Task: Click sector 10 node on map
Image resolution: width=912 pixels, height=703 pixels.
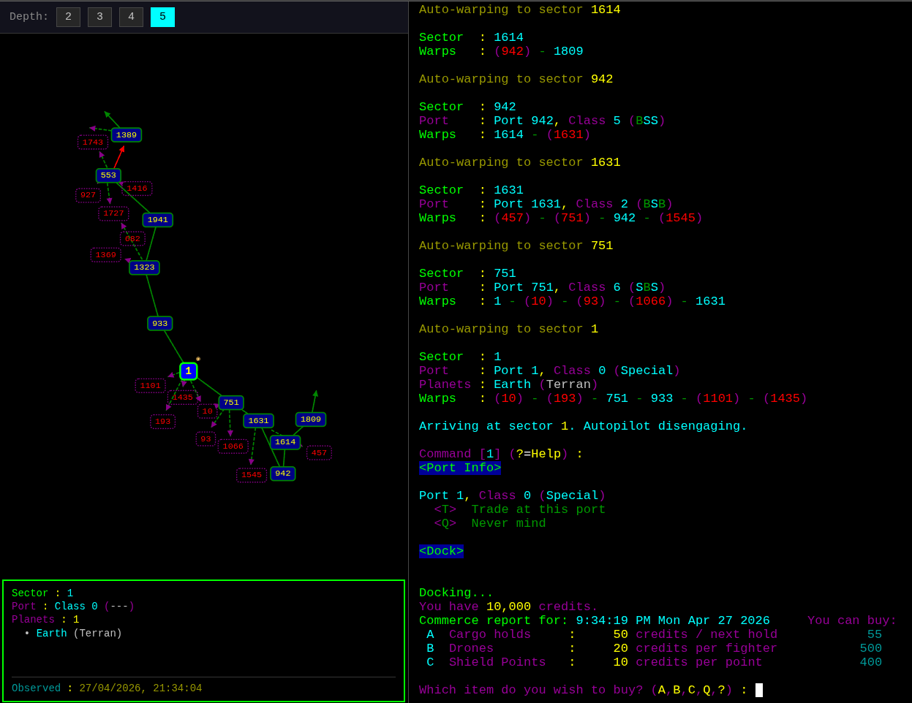Action: click(208, 411)
